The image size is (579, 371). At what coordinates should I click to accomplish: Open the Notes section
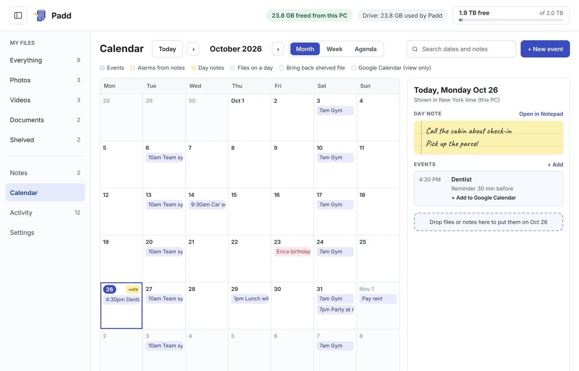(x=45, y=173)
